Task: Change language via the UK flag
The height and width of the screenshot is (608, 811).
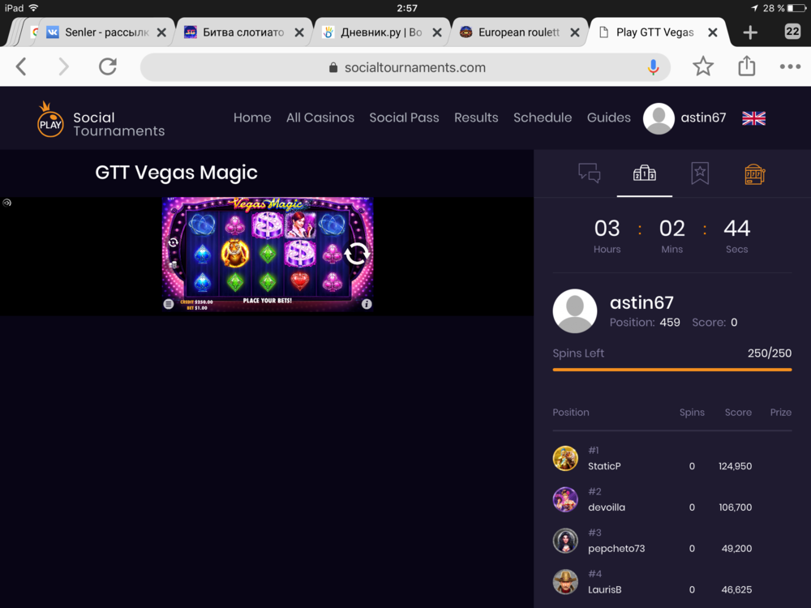Action: point(753,118)
